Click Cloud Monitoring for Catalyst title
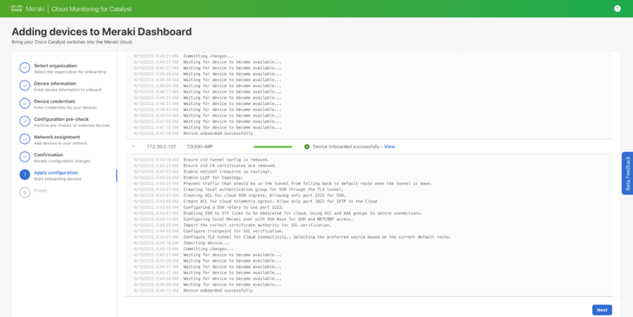The height and width of the screenshot is (317, 633). tap(92, 9)
